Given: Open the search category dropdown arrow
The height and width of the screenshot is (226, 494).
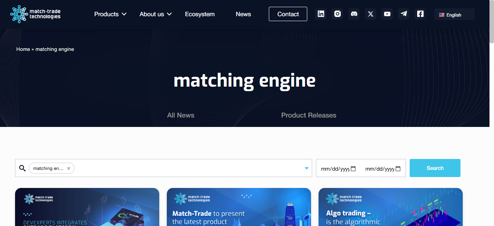Looking at the screenshot, I should (x=306, y=168).
